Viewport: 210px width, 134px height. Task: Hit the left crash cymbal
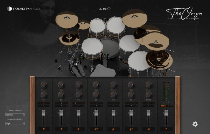pos(67,20)
